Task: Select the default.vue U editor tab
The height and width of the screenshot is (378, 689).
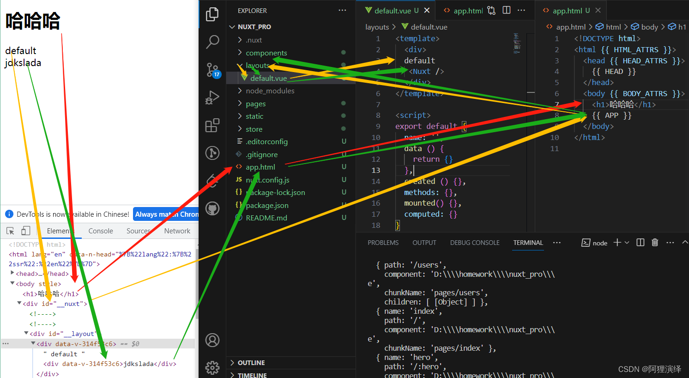Action: pyautogui.click(x=396, y=10)
